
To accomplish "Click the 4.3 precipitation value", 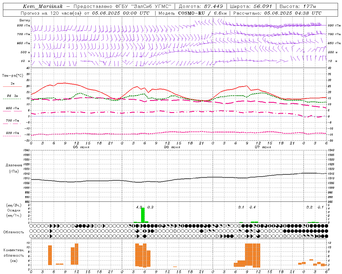I will [139, 207].
